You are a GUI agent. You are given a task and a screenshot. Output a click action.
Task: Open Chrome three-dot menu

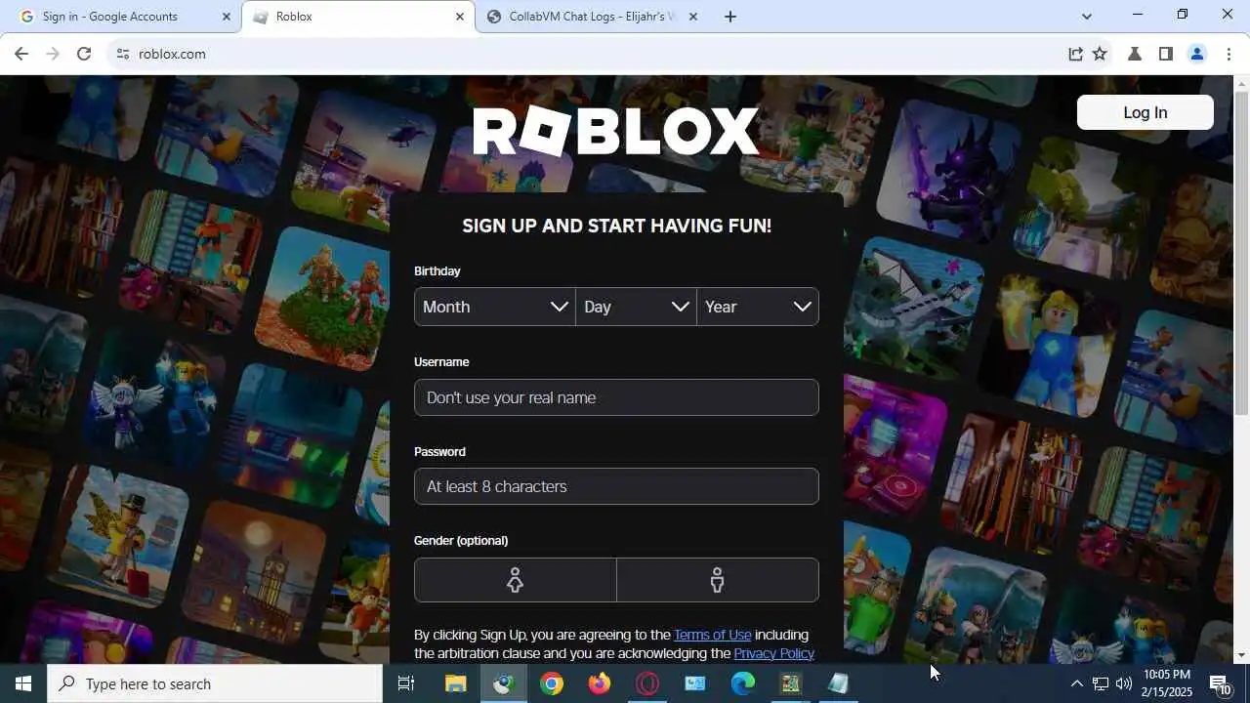1229,54
